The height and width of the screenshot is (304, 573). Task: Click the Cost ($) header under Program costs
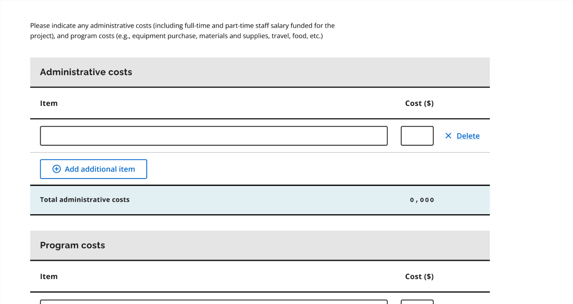tap(419, 276)
